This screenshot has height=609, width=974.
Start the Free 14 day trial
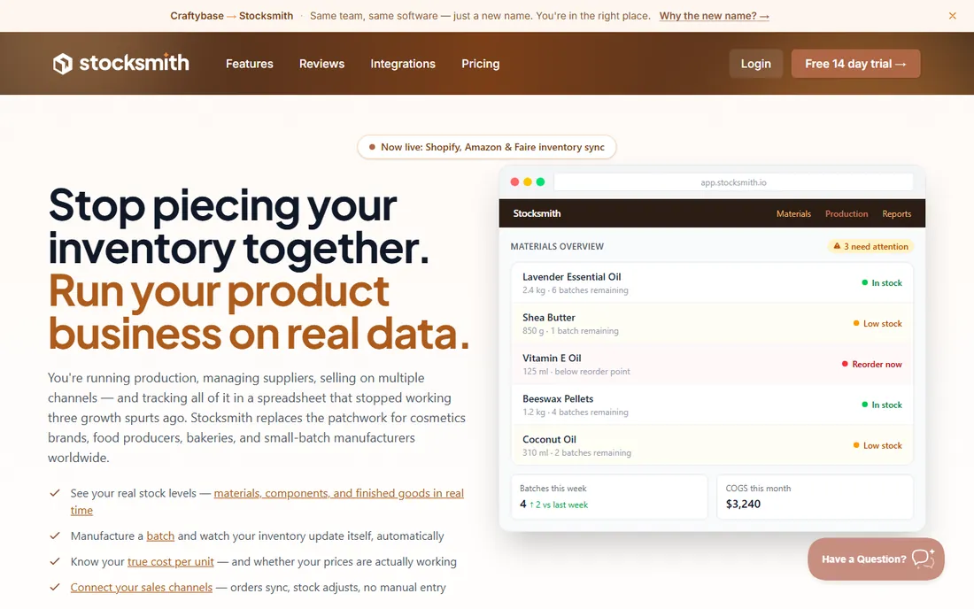tap(855, 64)
